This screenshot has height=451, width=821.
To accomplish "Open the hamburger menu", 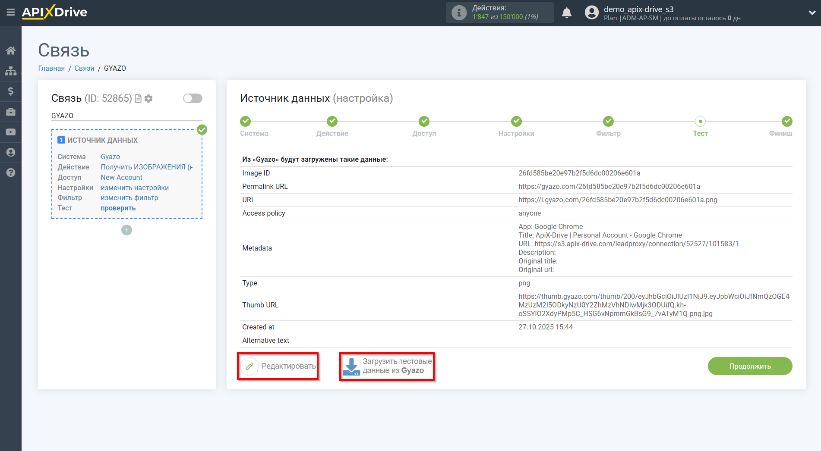I will (x=11, y=13).
